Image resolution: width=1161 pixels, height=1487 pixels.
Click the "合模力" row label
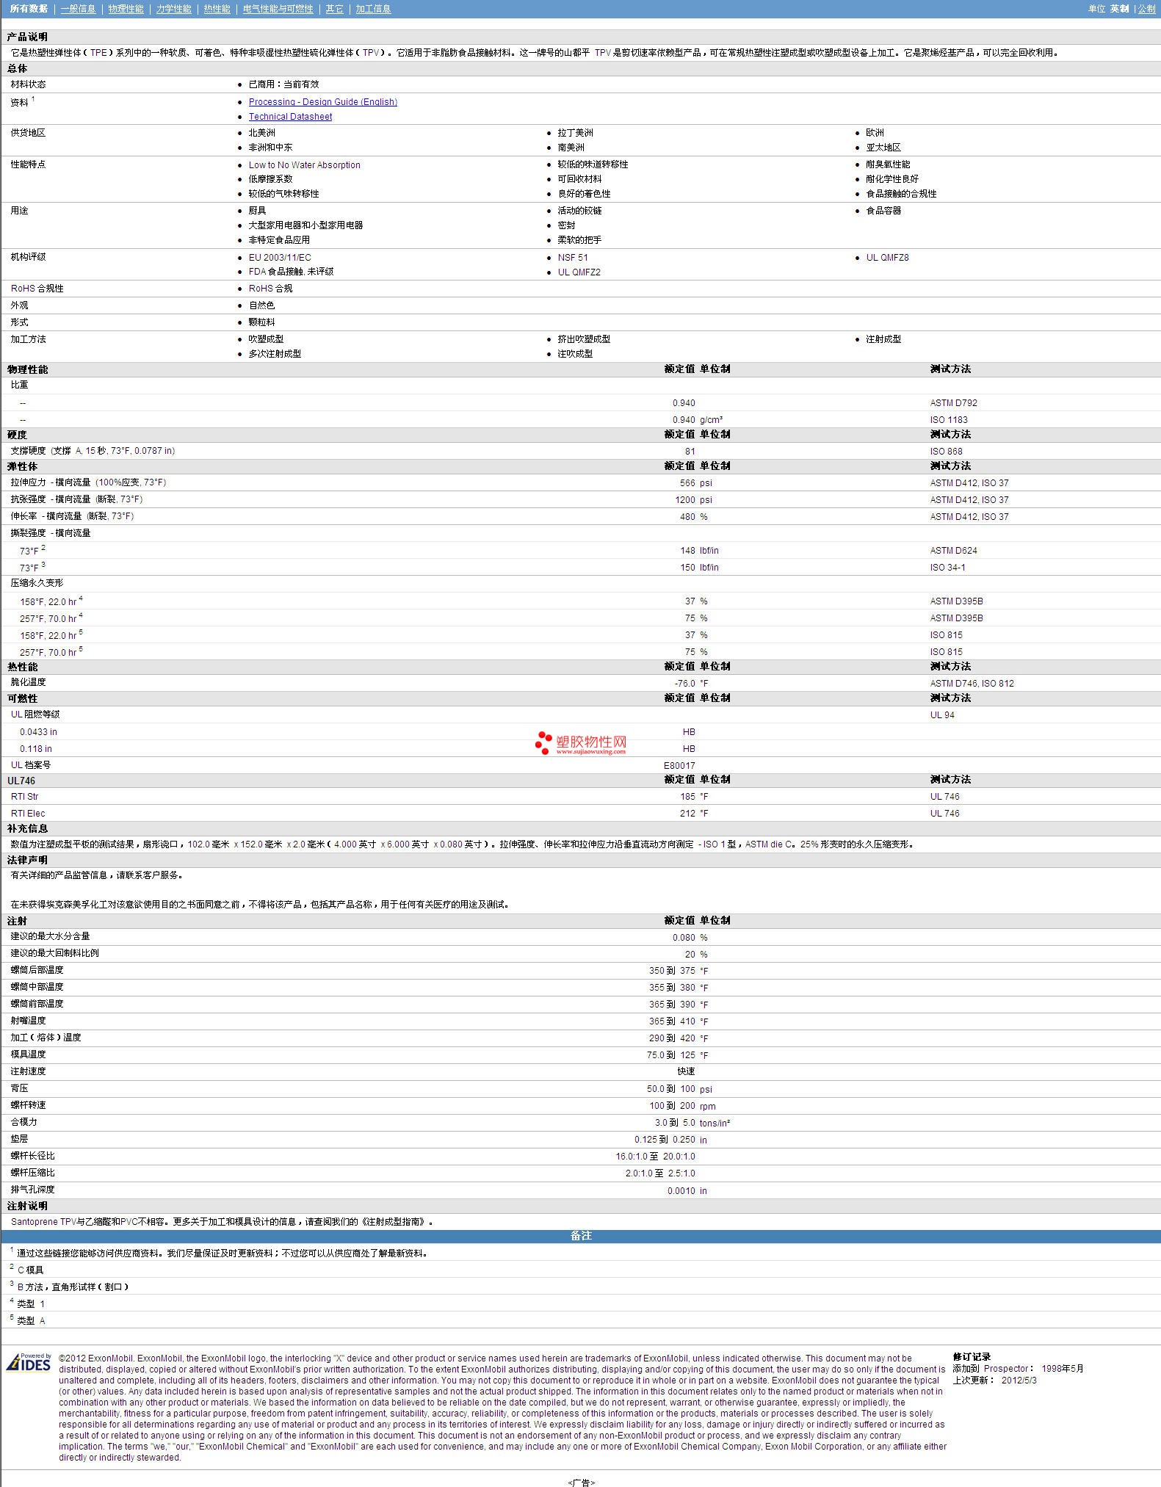point(23,1122)
